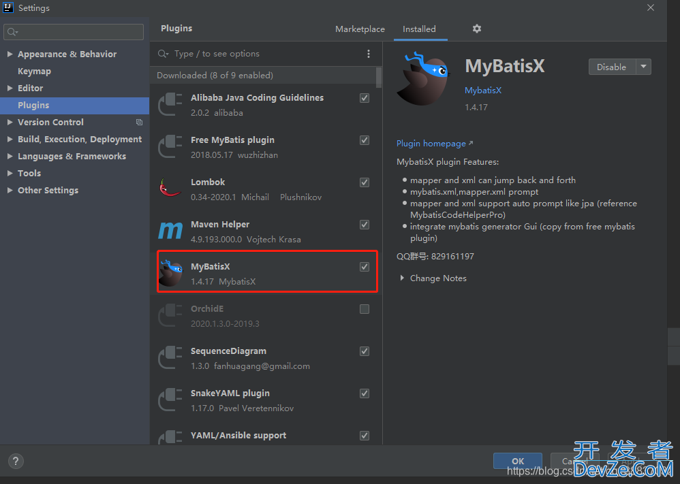Select Plugins in settings tree
Image resolution: width=680 pixels, height=484 pixels.
[74, 106]
